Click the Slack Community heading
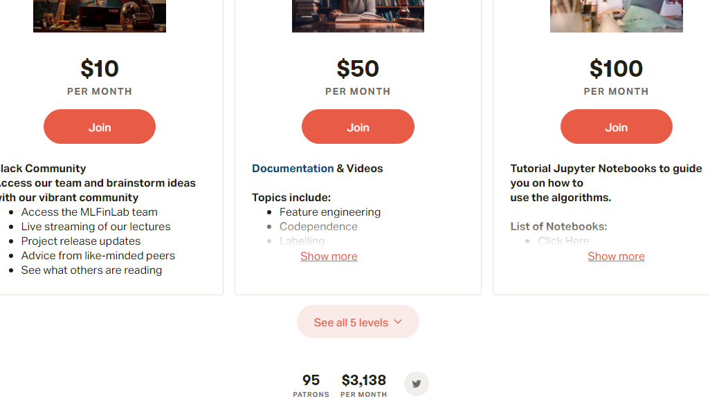 (x=43, y=169)
